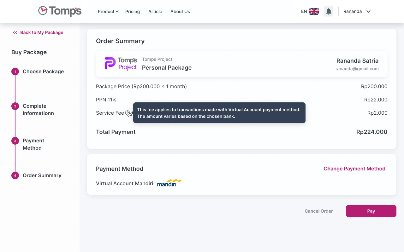
Task: Go to the Pricing page
Action: click(133, 12)
